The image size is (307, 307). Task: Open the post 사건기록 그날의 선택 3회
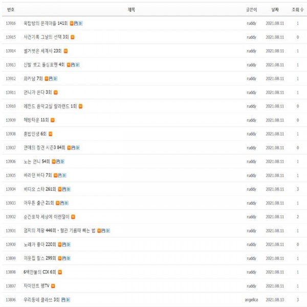46,37
